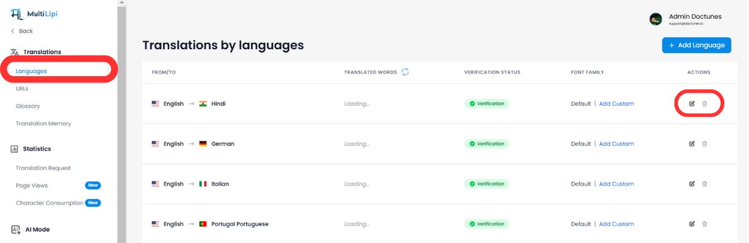Click the AI Mode section icon
This screenshot has height=243, width=749.
(15, 230)
